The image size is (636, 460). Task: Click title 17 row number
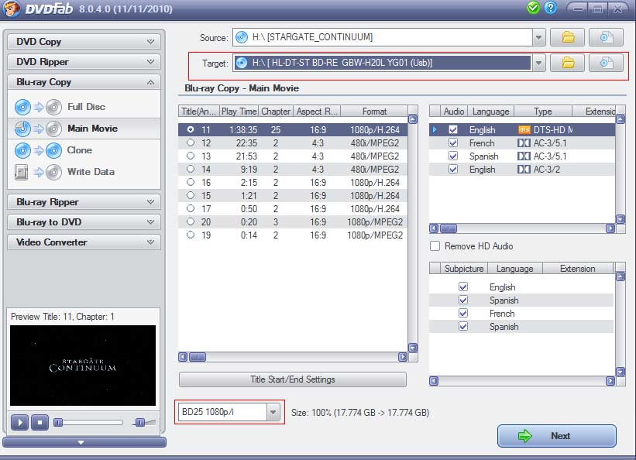(x=206, y=208)
